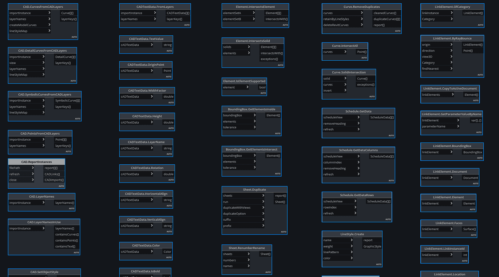Click the arrow next to retainByLineStyles
Image resolution: width=499 pixels, height=277 pixels.
pos(362,19)
